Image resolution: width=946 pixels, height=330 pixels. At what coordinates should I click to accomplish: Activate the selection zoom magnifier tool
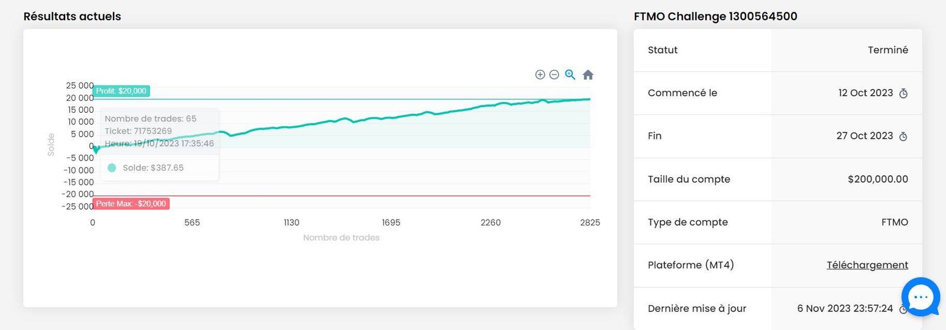570,74
